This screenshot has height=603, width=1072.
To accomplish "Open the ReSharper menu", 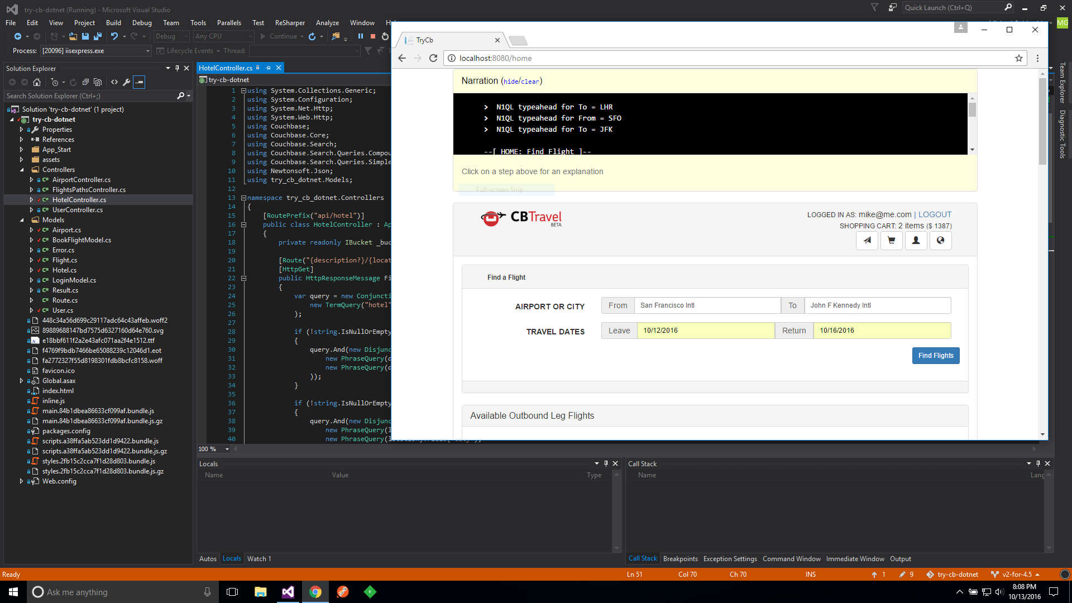I will pyautogui.click(x=290, y=23).
